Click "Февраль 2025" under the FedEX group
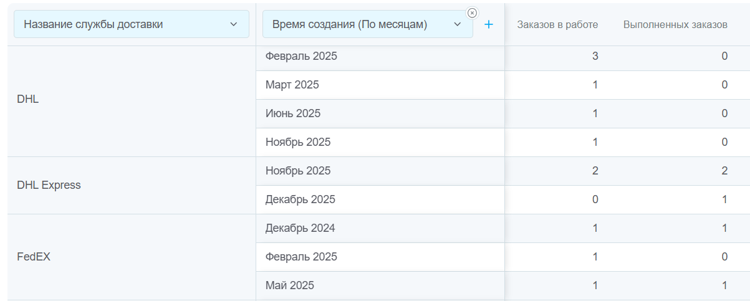 point(301,257)
